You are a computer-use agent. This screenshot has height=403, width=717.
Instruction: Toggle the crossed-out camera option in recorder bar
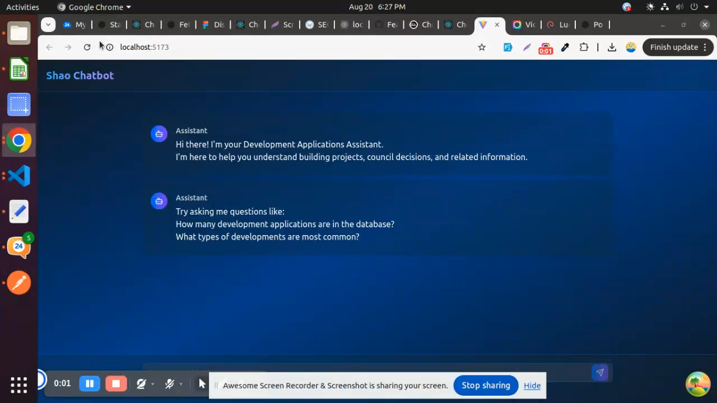[141, 384]
